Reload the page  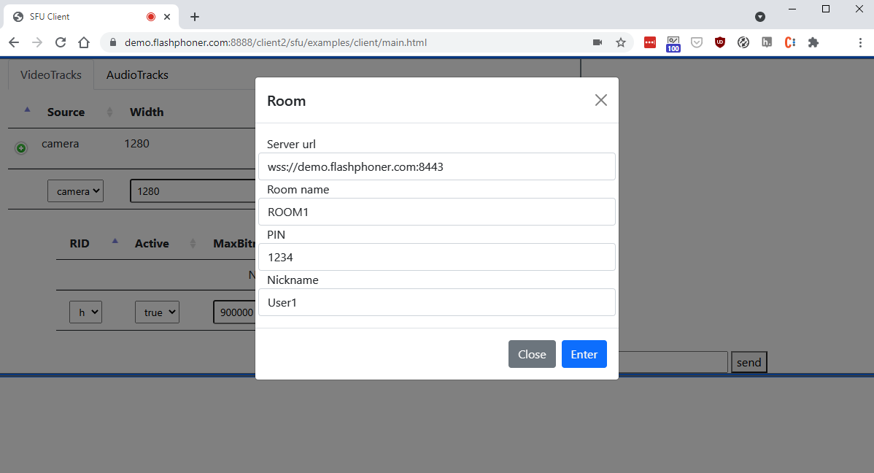click(x=61, y=43)
